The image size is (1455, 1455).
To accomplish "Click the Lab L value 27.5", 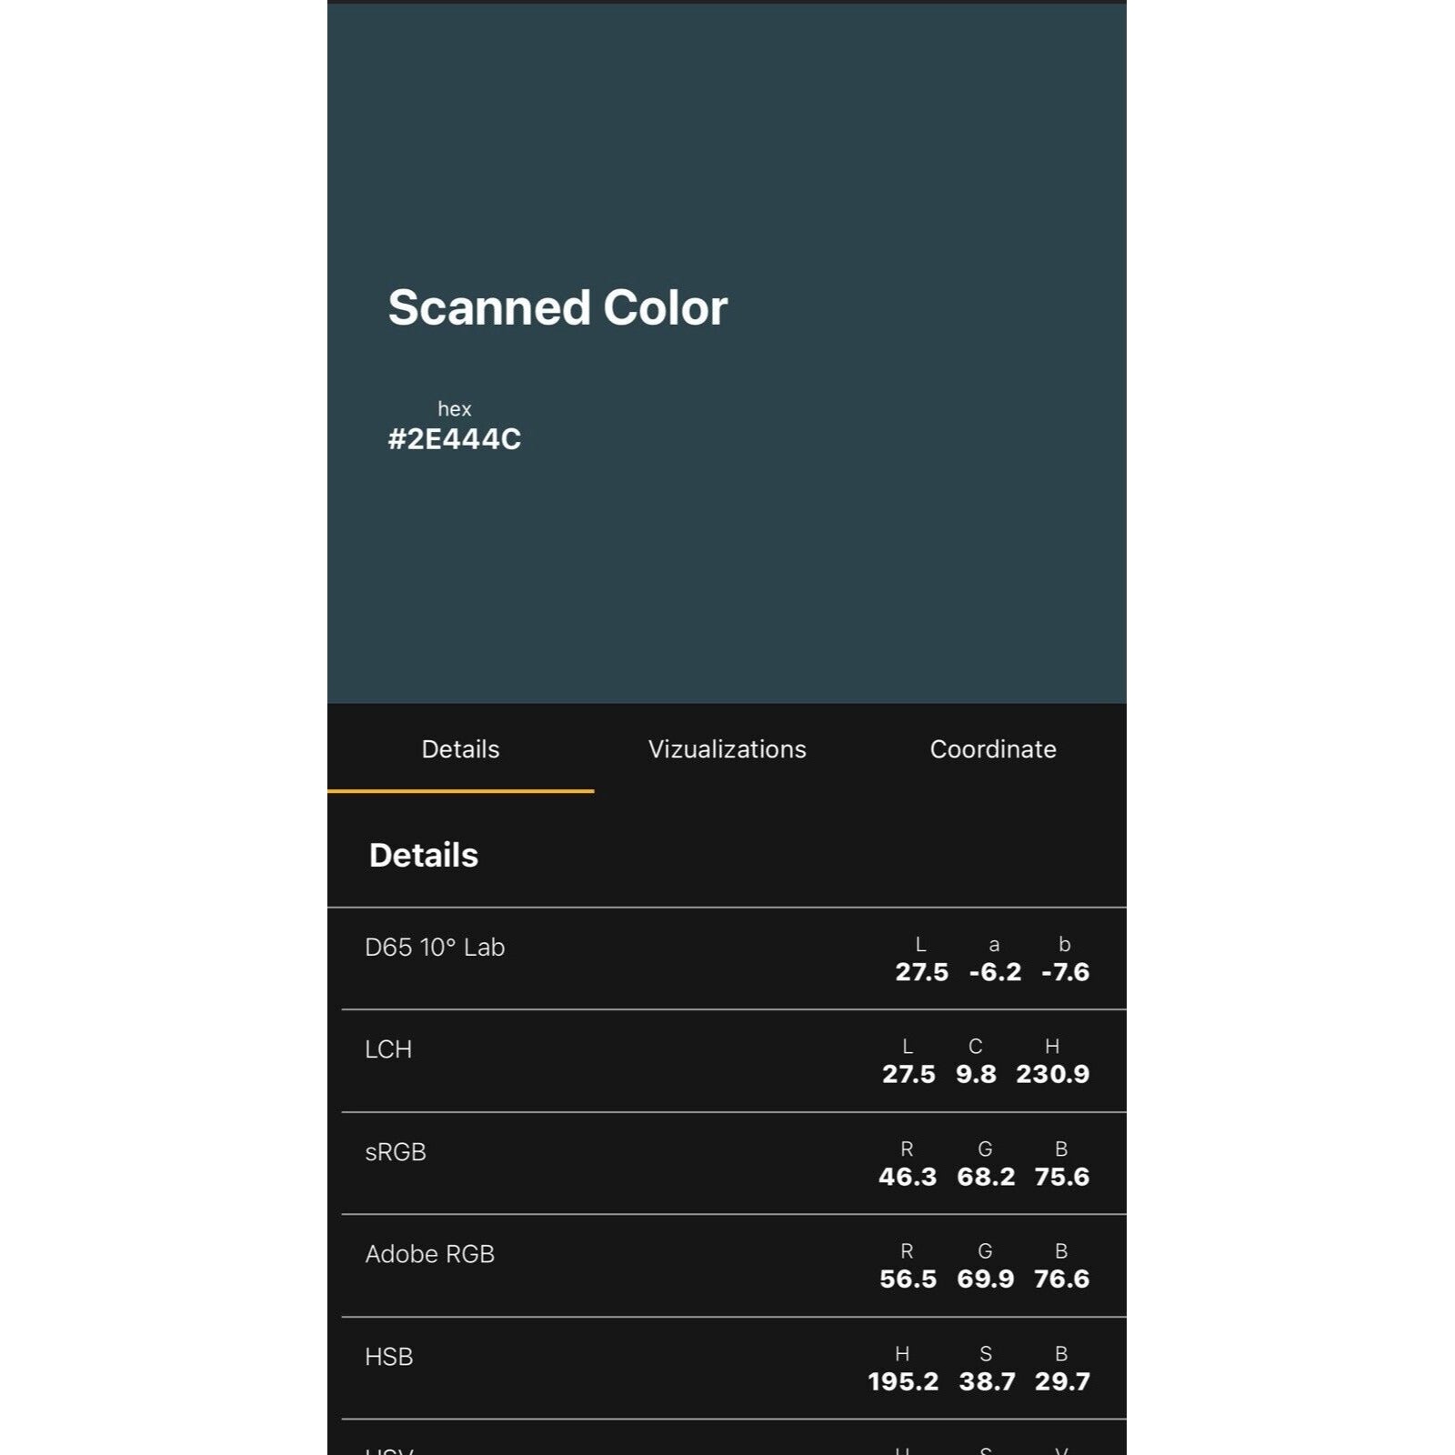I will (921, 972).
